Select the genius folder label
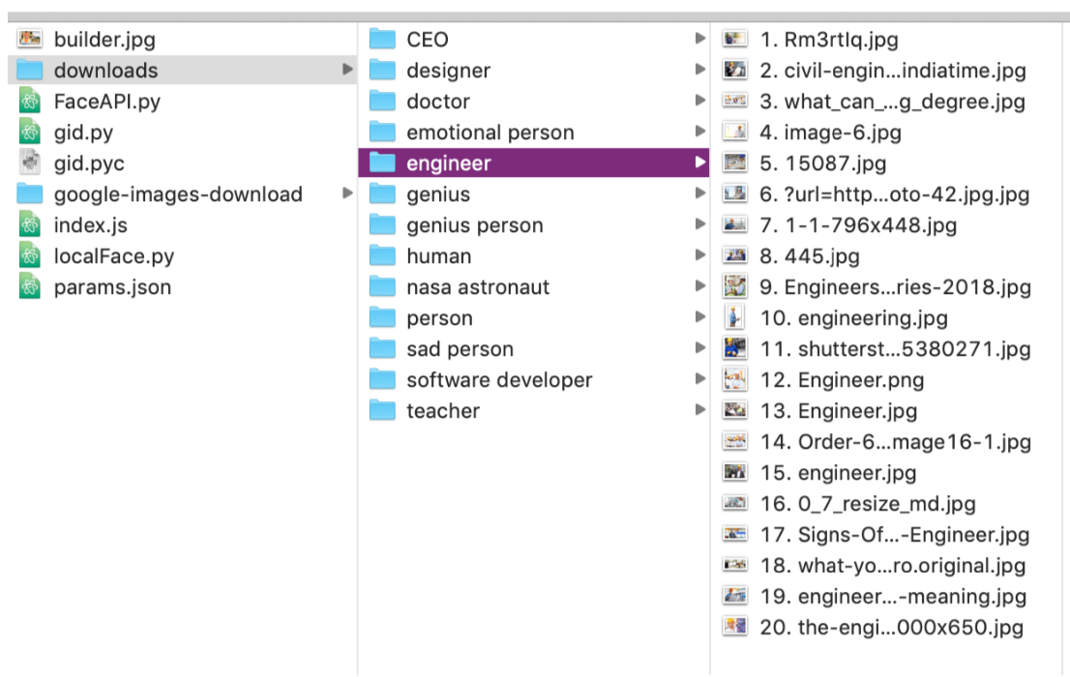Image resolution: width=1070 pixels, height=677 pixels. 438,195
